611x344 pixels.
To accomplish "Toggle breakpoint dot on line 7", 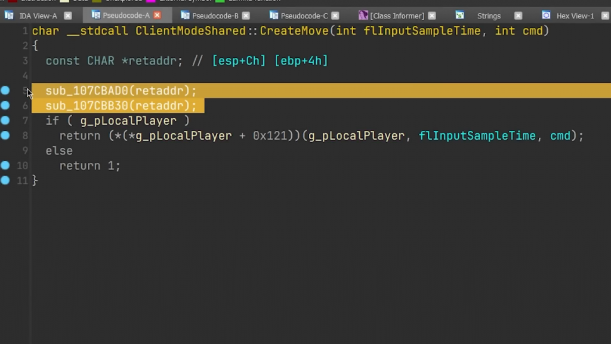I will (5, 120).
